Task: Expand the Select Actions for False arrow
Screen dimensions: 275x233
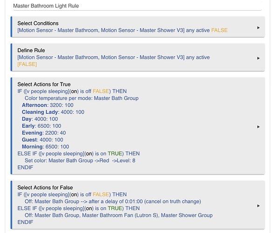Action: tap(258, 206)
